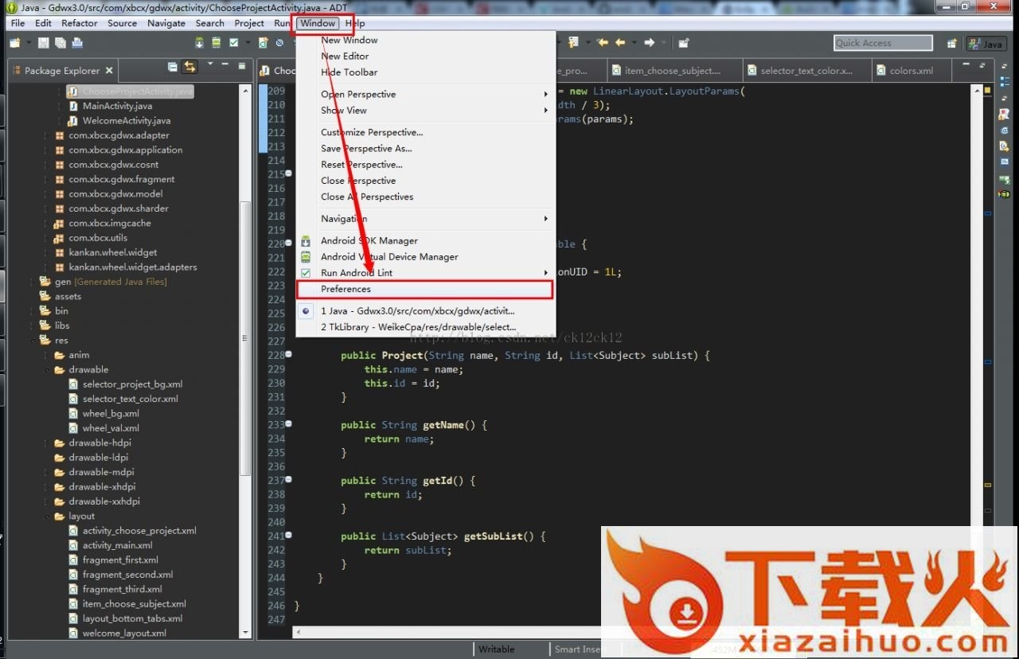This screenshot has height=659, width=1019.
Task: Select the com.xbcx.gdwx.adapter package
Action: [x=119, y=135]
